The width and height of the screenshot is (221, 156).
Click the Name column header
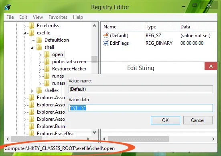(122, 27)
